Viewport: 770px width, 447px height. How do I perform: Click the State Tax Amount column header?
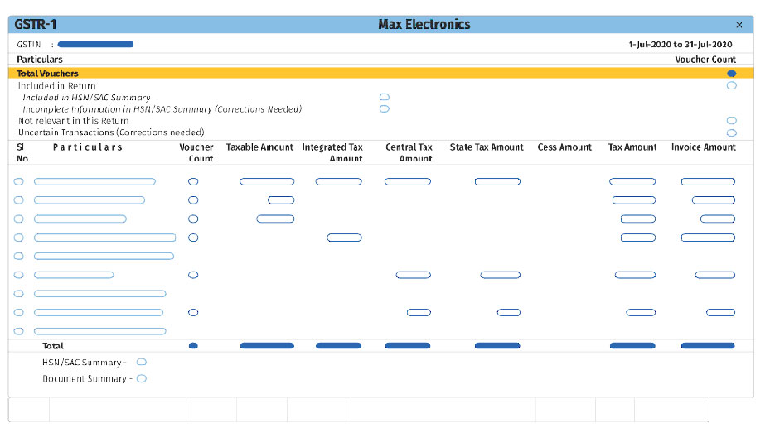[x=487, y=147]
